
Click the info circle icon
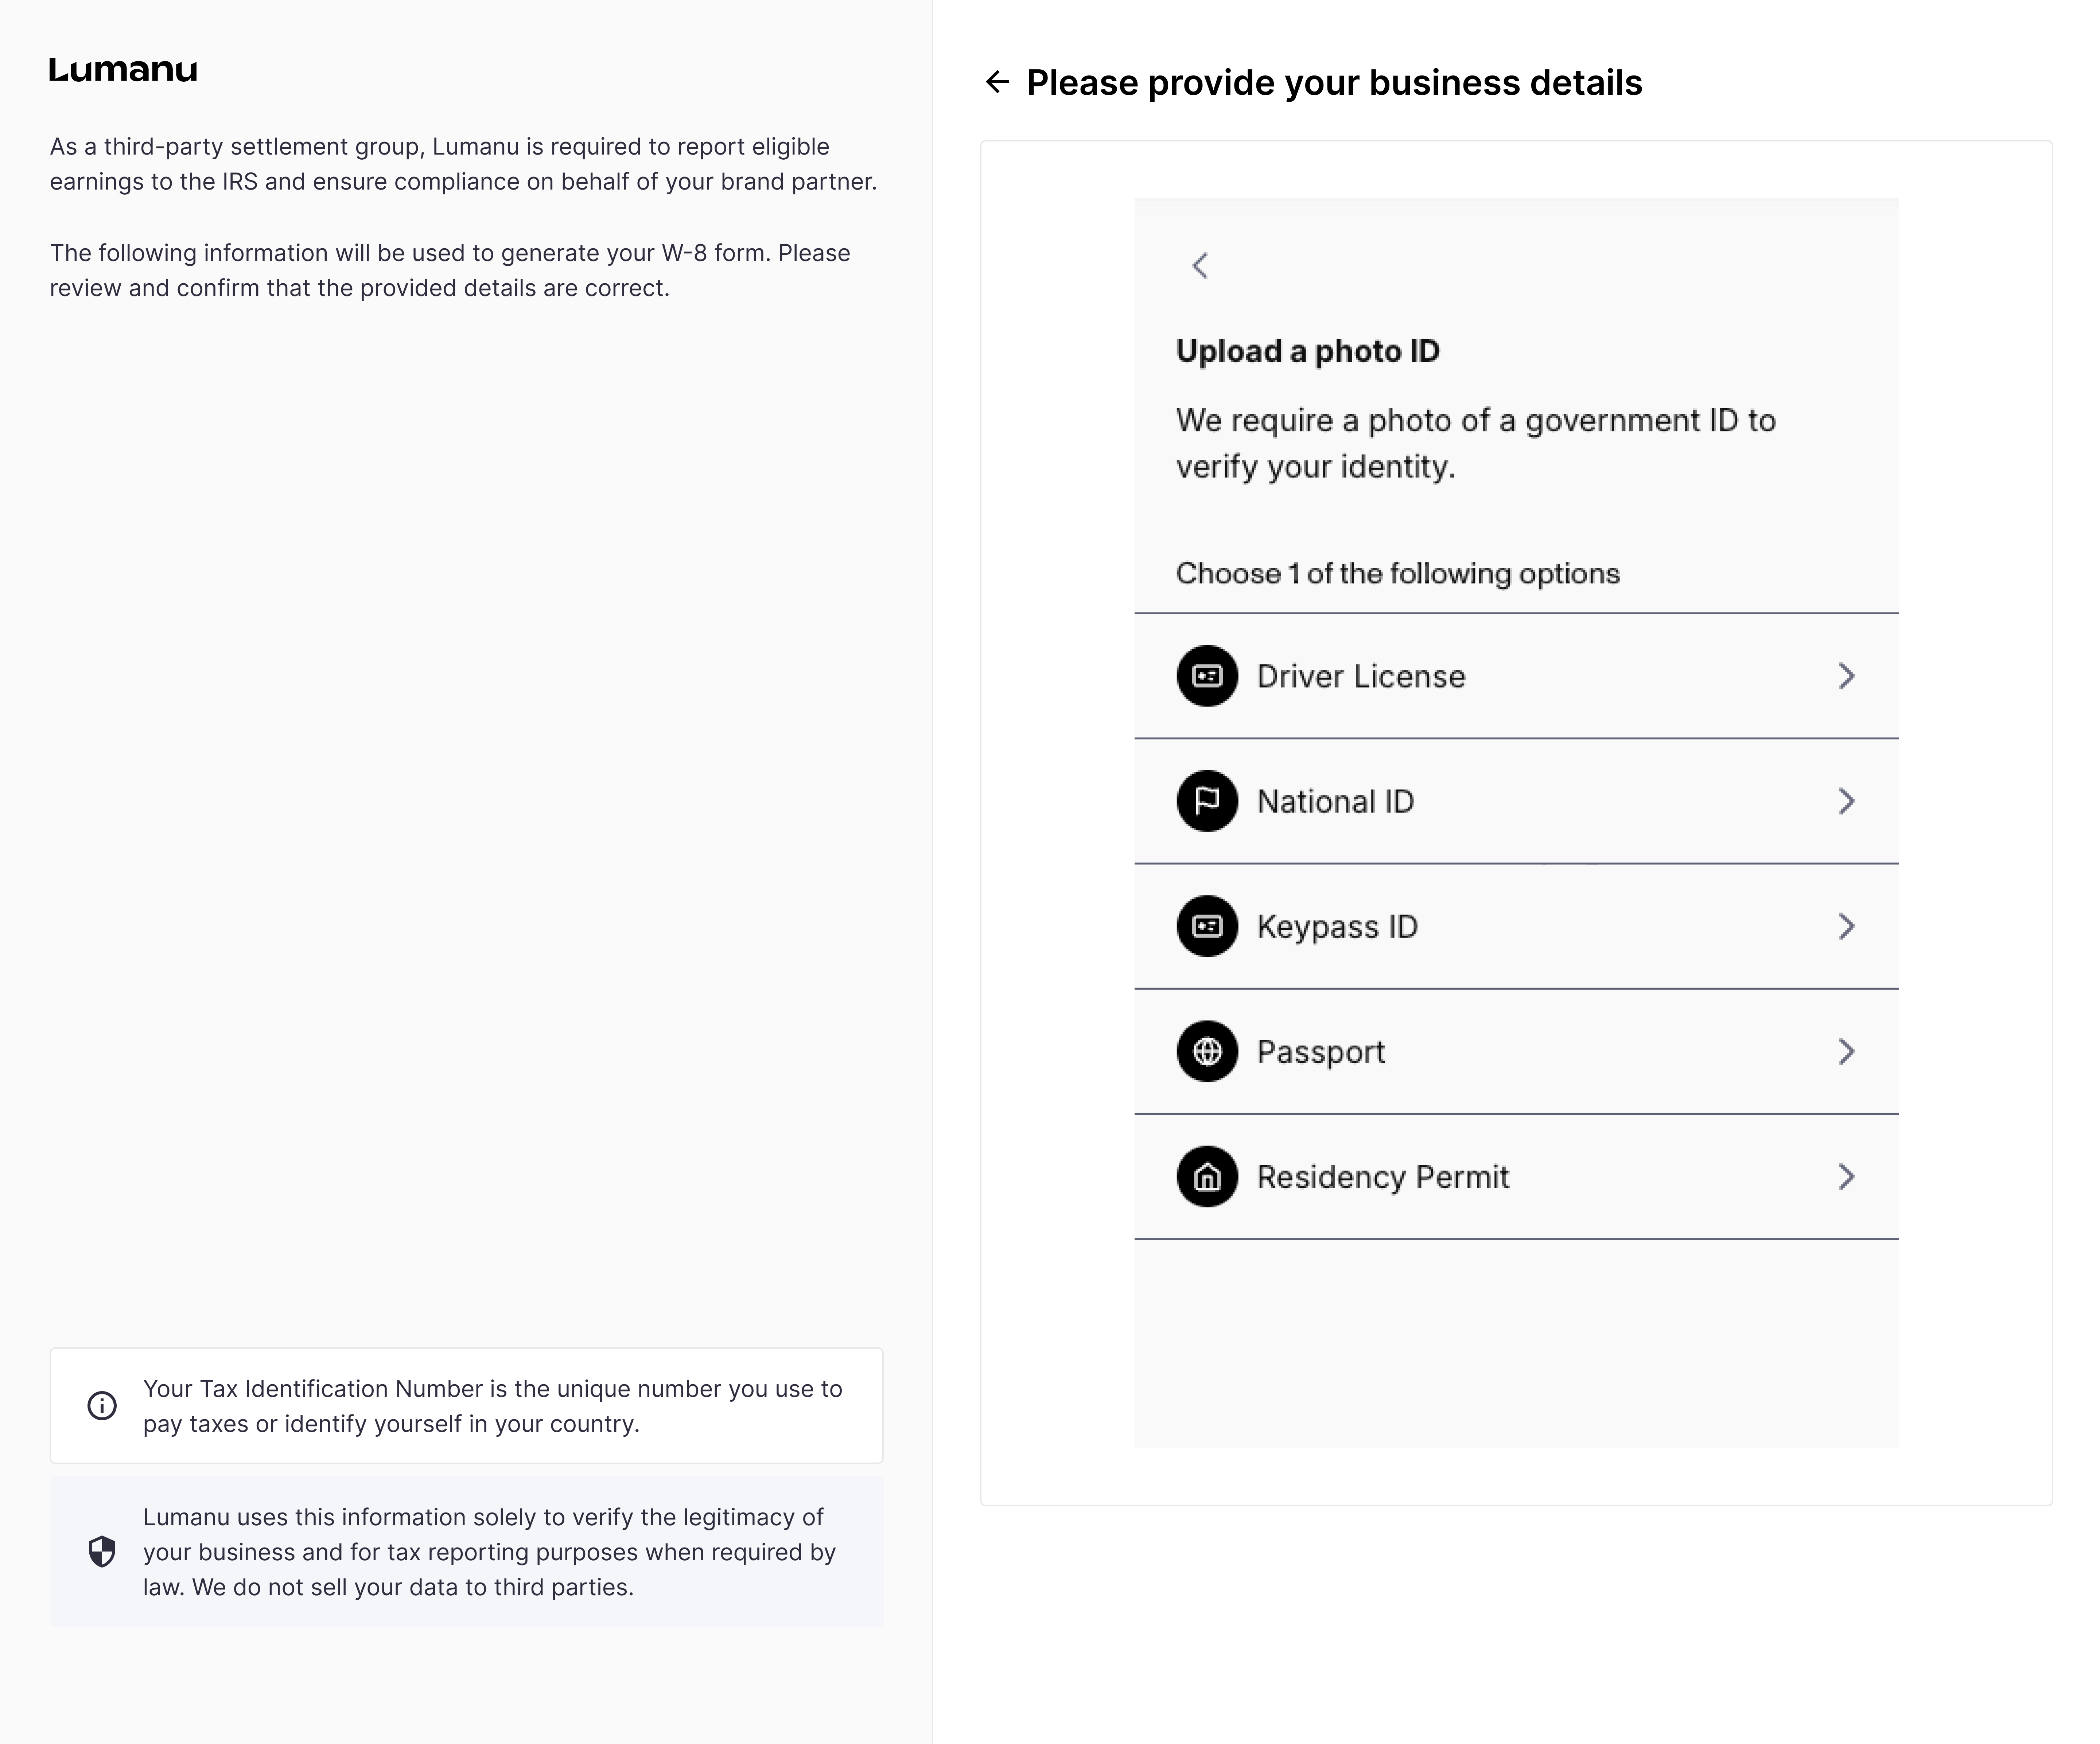(x=102, y=1406)
